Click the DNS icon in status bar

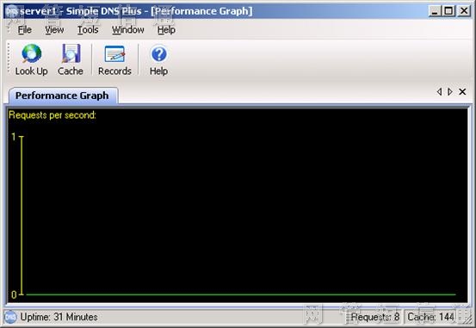(x=10, y=317)
